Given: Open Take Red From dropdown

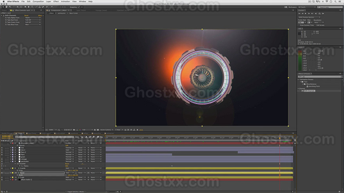Looking at the screenshot, I should (33, 20).
